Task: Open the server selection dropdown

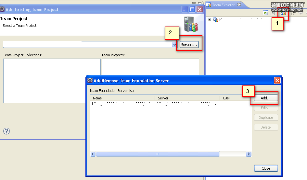Action: [x=174, y=45]
